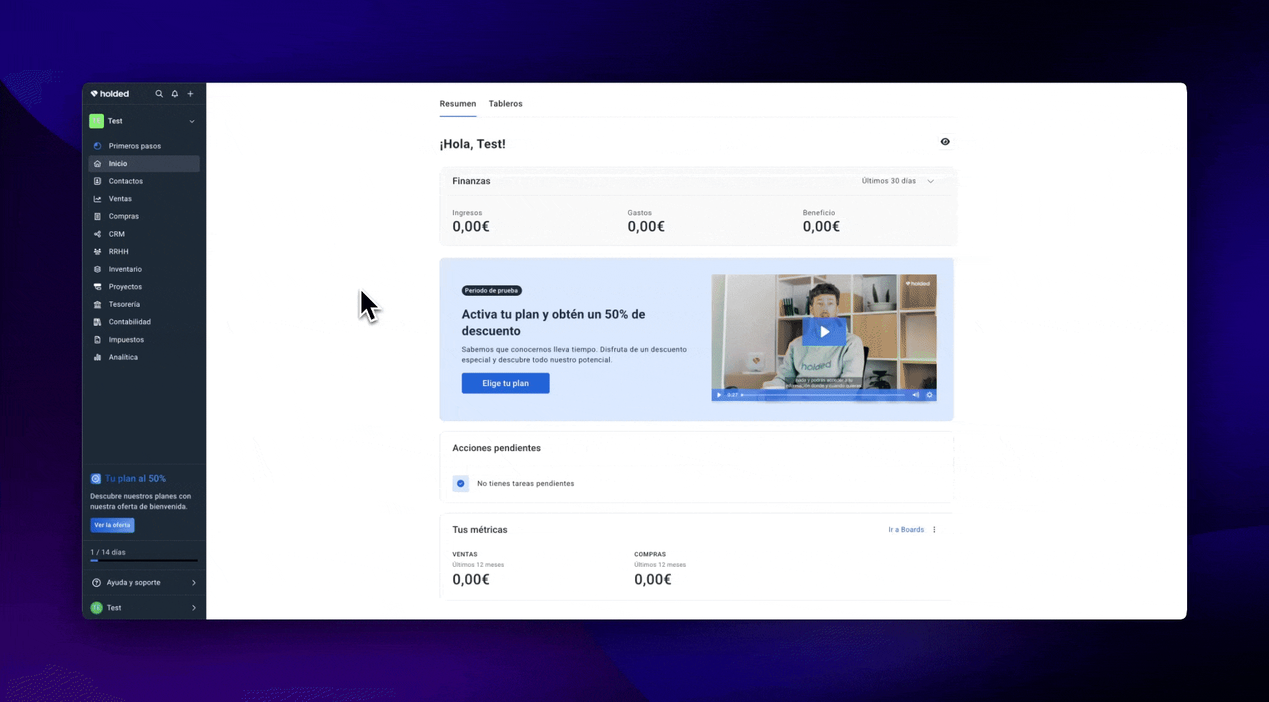Click the video progress bar
Image resolution: width=1269 pixels, height=702 pixels.
tap(822, 395)
